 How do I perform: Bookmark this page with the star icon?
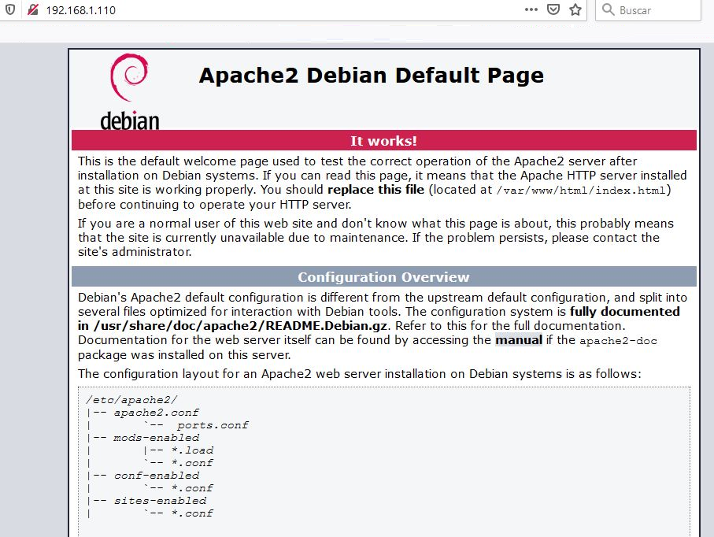tap(575, 9)
